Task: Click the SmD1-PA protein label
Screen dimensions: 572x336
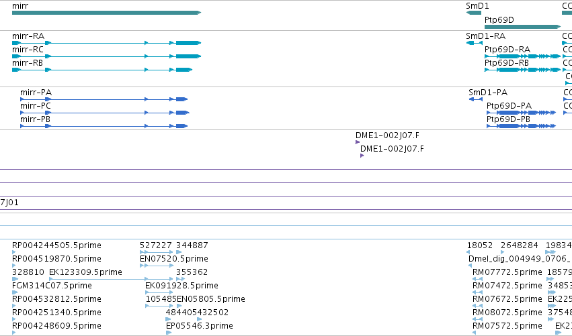Action: click(488, 93)
